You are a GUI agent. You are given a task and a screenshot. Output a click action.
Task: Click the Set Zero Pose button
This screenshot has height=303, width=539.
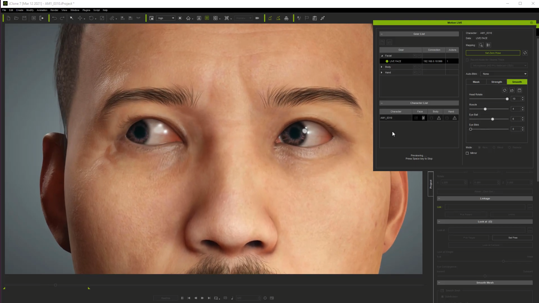pos(493,53)
